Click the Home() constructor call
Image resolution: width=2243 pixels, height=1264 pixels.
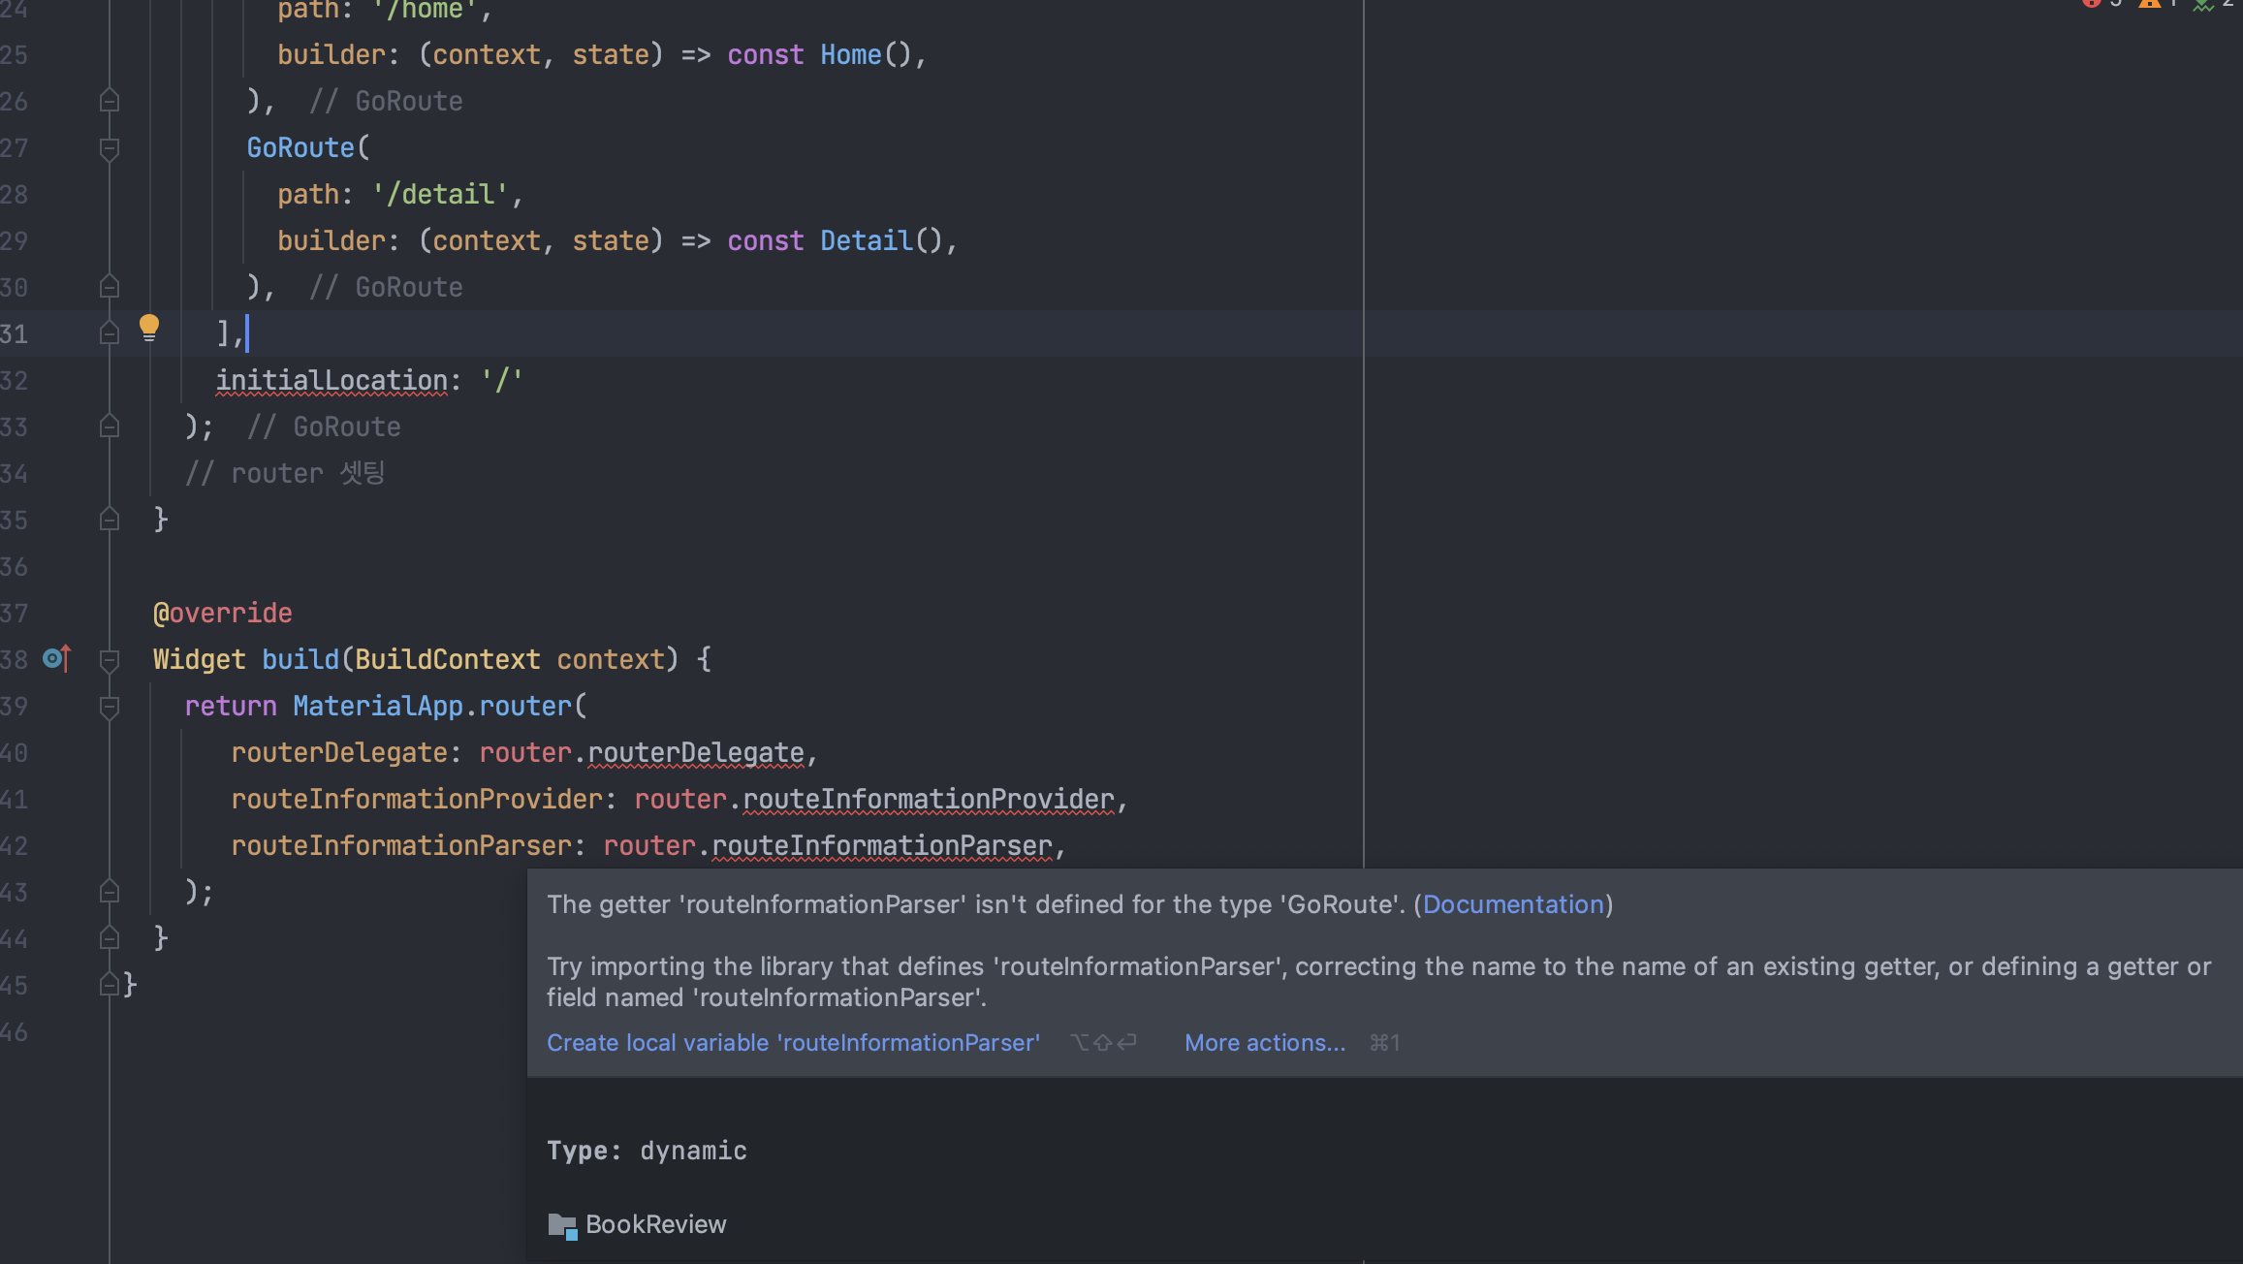866,54
